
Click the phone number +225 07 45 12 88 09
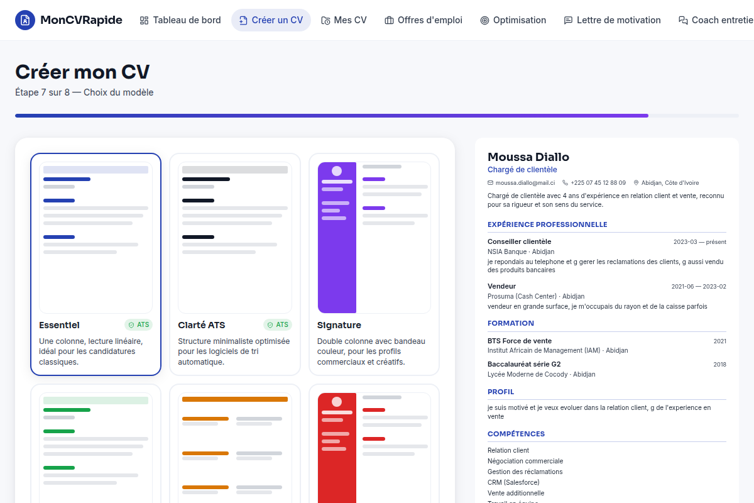598,183
